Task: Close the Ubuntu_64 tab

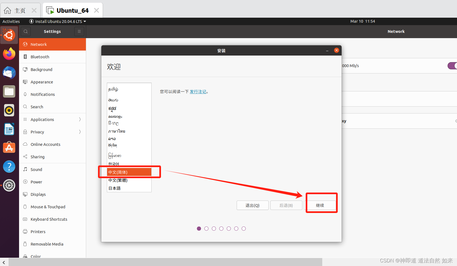Action: tap(96, 10)
